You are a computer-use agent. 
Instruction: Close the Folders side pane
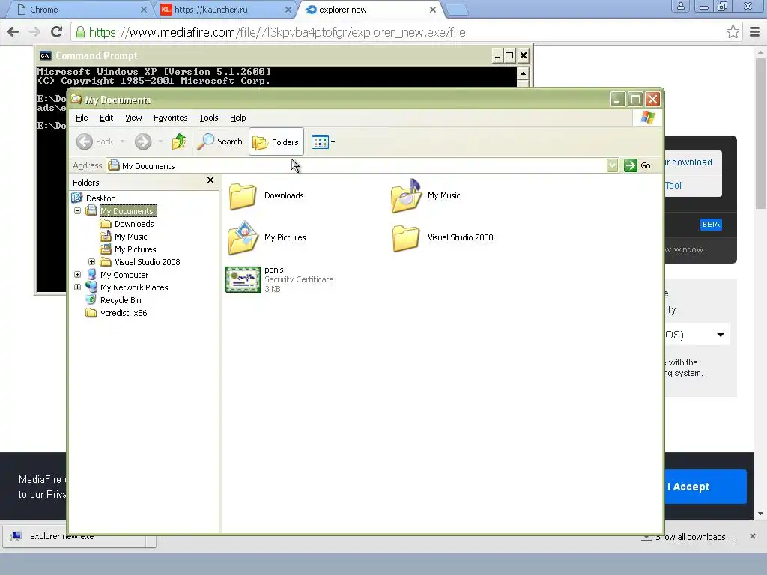pos(210,180)
